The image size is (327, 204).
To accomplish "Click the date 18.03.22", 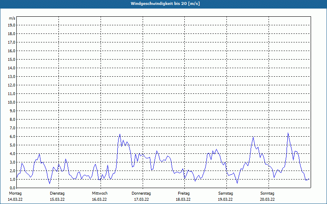I will coord(183,200).
